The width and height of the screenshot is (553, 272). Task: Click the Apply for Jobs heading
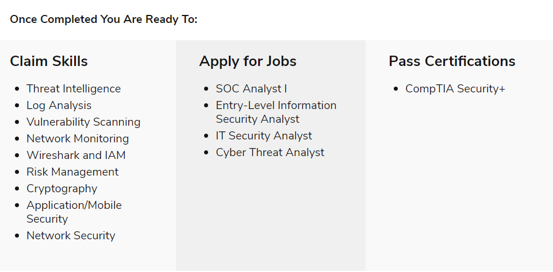click(248, 61)
